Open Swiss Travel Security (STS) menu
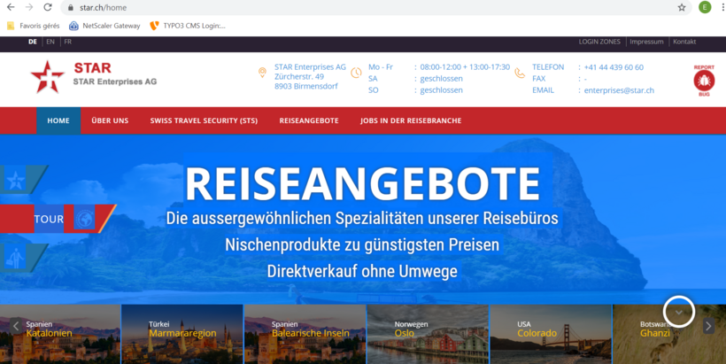The image size is (726, 364). 204,120
